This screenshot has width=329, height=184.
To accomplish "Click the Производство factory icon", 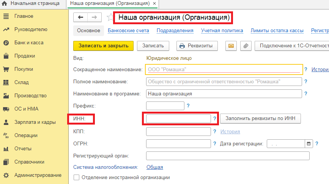I will point(6,96).
